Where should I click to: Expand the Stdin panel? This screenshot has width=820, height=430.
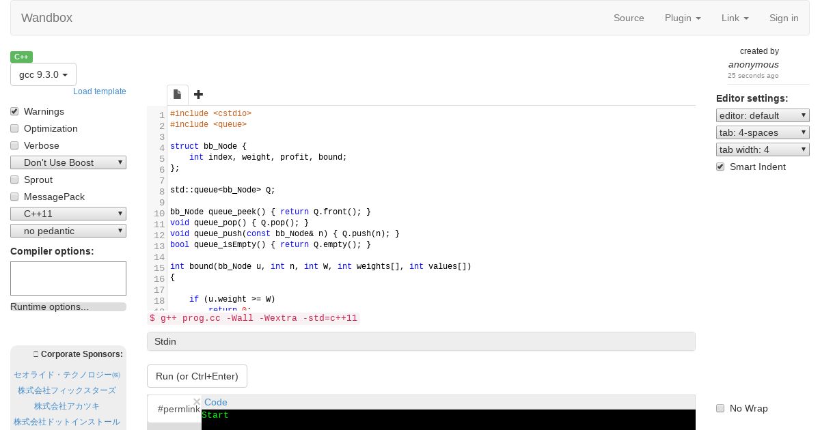(421, 341)
